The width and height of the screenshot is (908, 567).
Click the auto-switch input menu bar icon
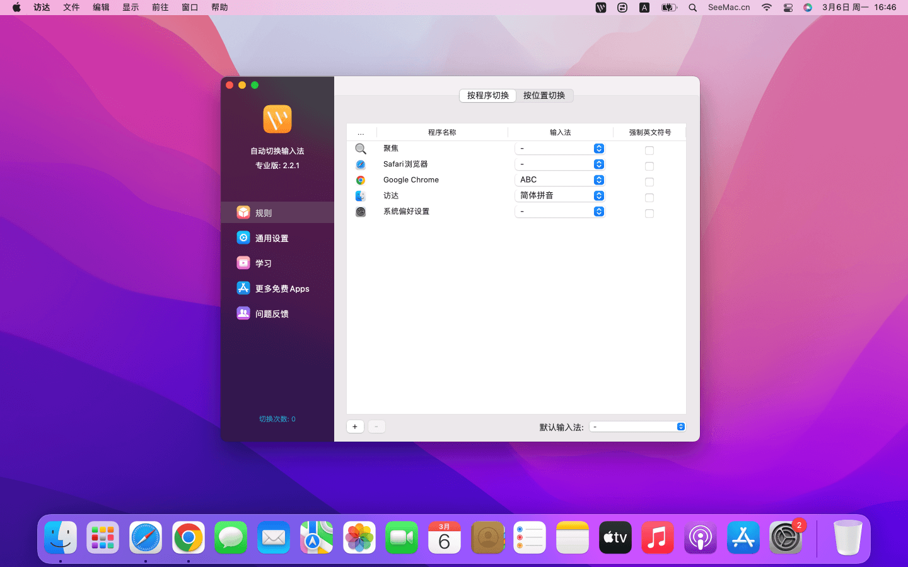[x=600, y=8]
